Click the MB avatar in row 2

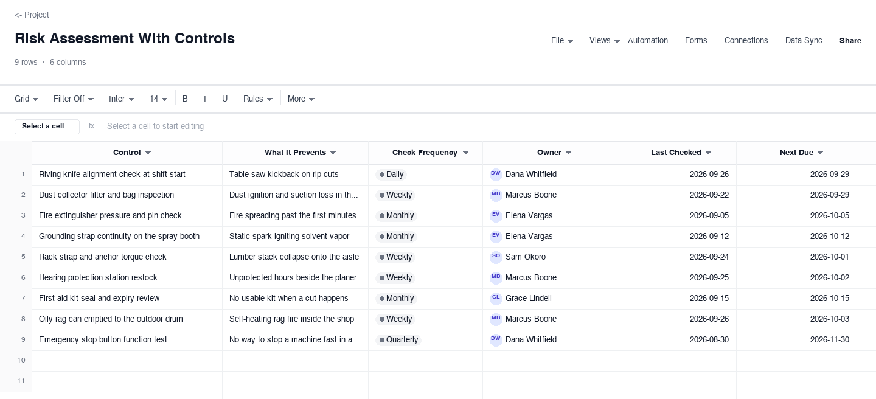496,195
